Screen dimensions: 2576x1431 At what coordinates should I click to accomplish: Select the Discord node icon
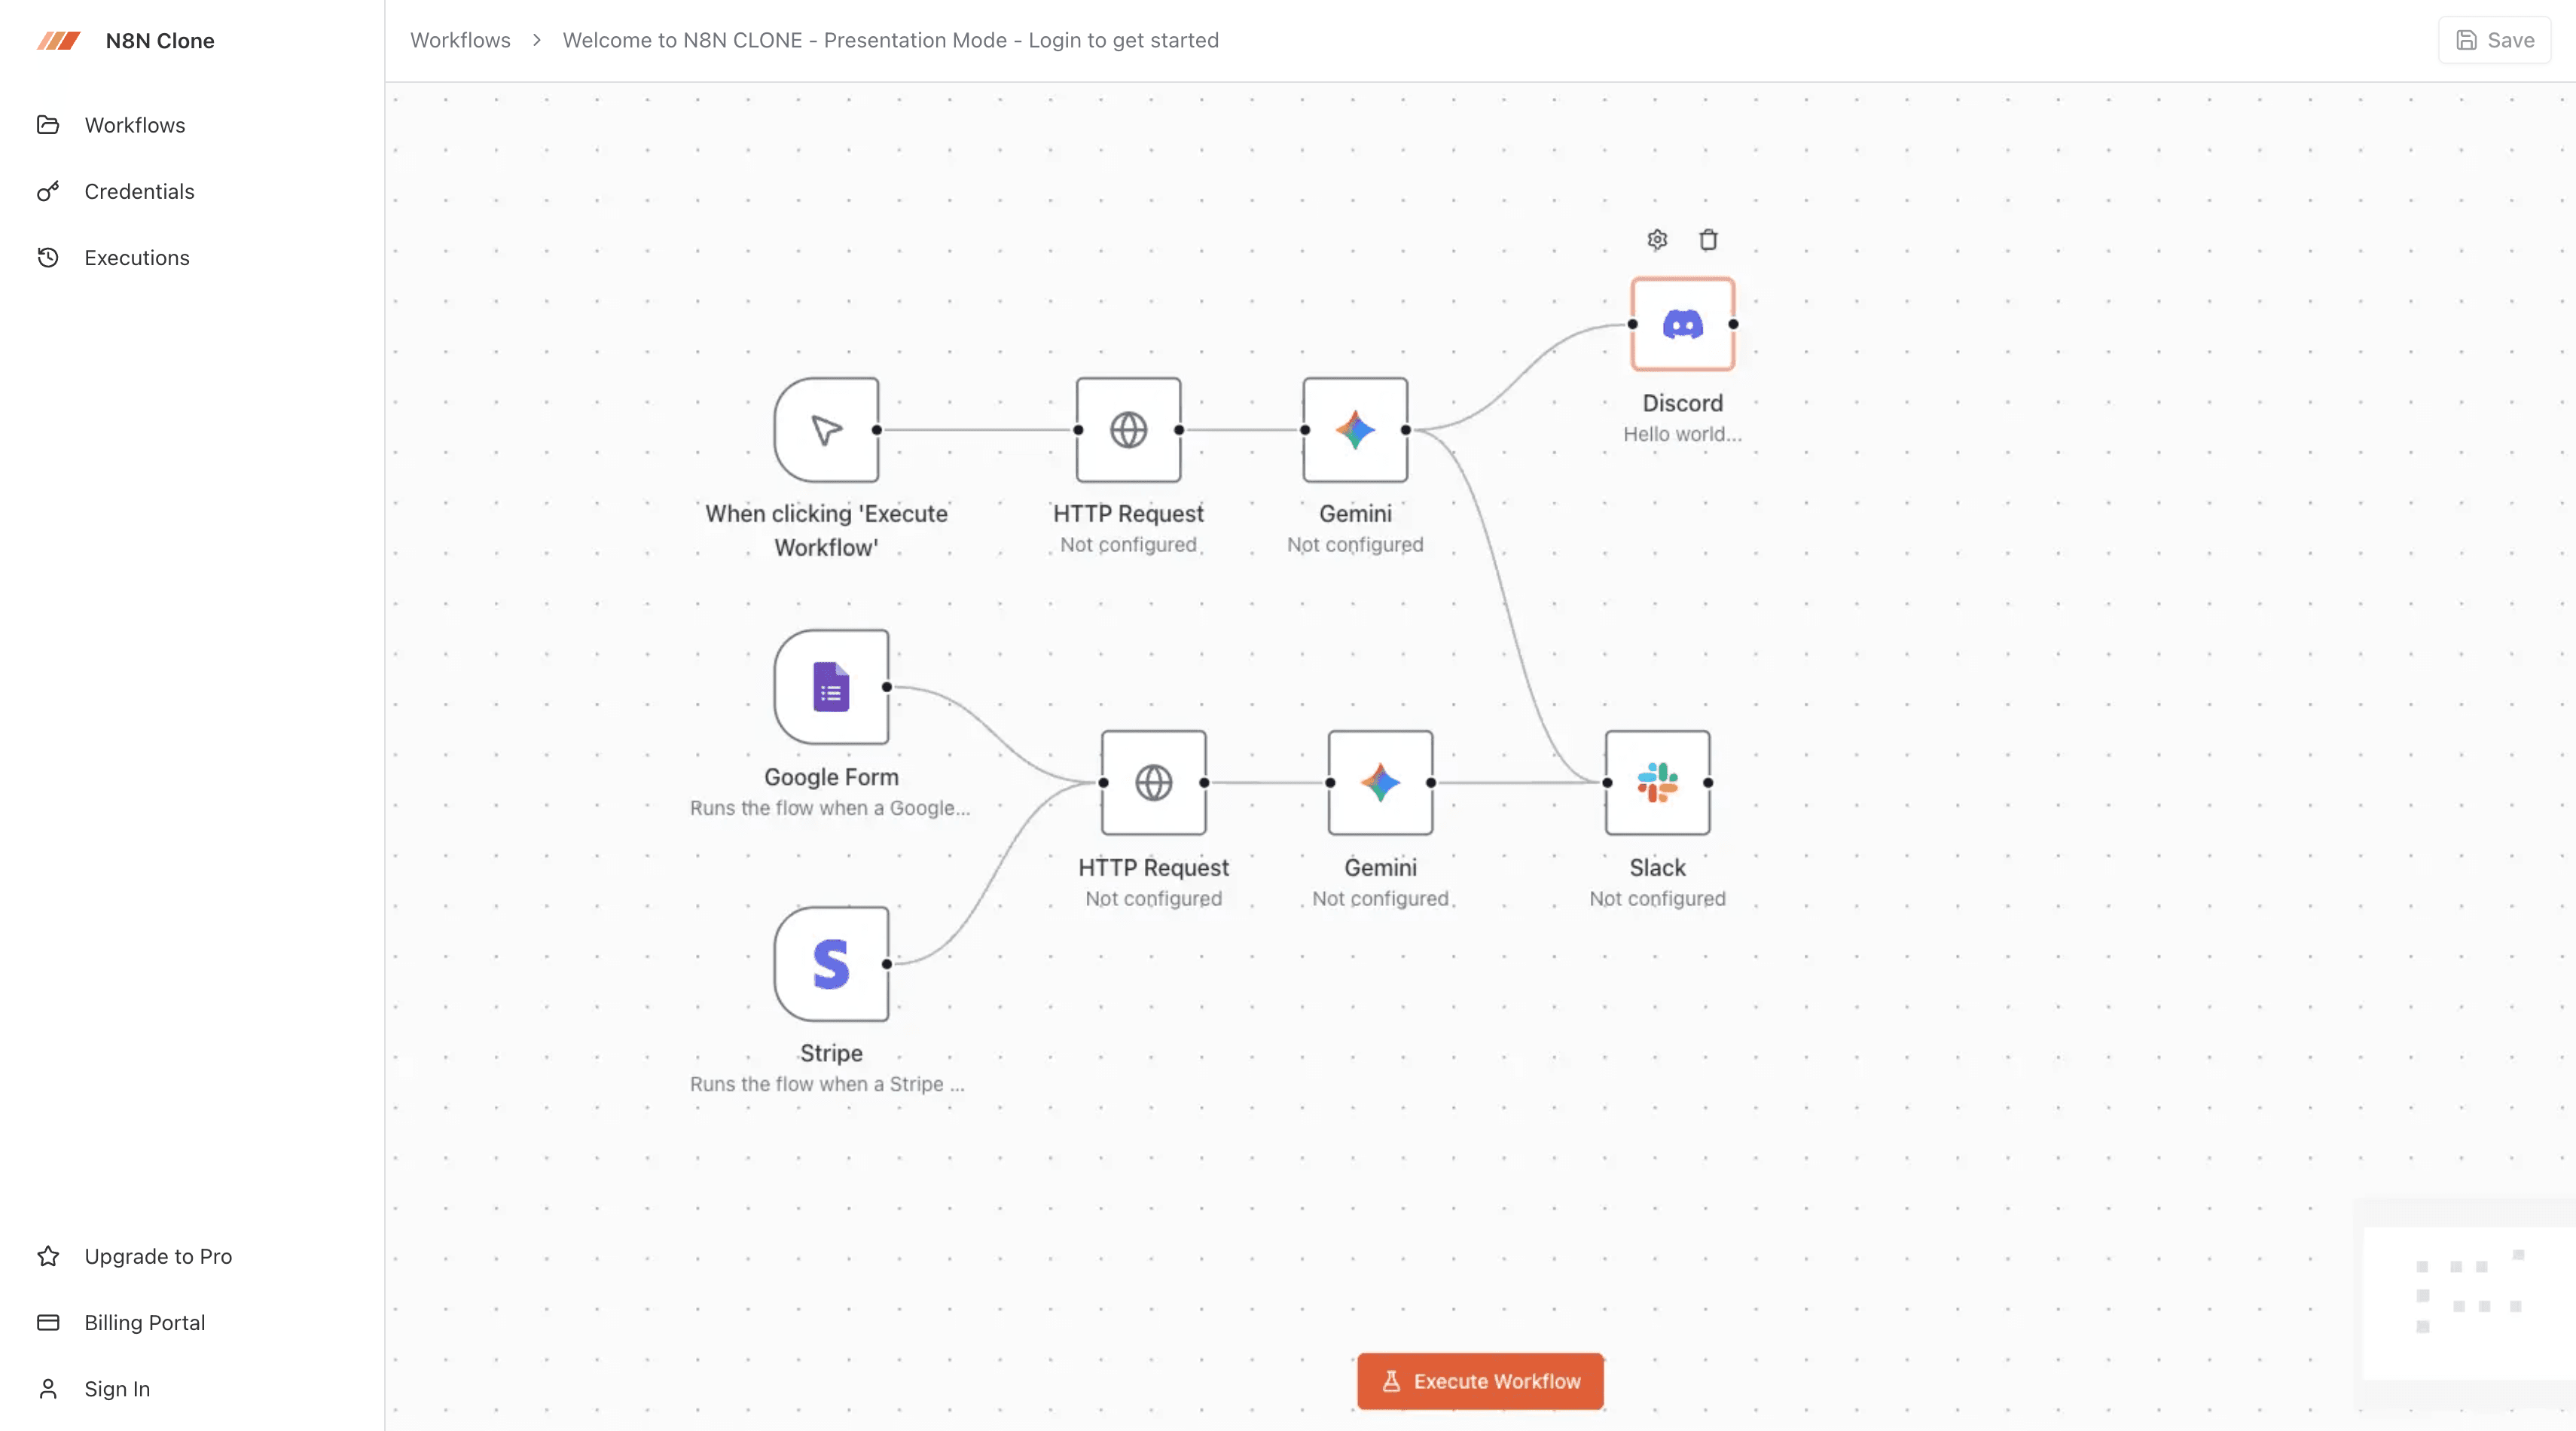[x=1682, y=325]
